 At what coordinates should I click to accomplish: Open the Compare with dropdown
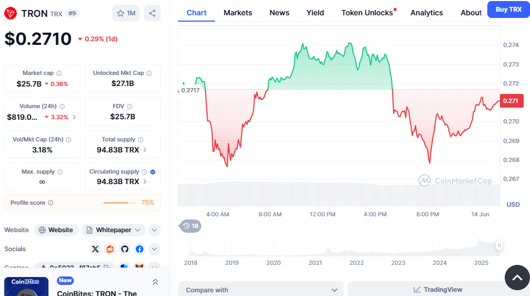(261, 290)
